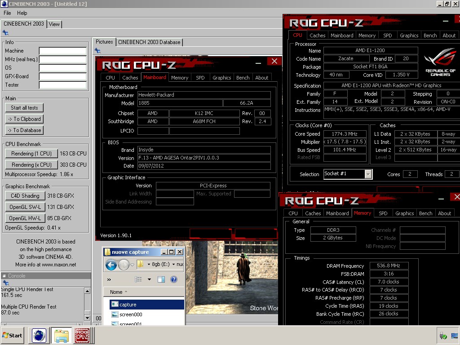460x345 pixels.
Task: Click the pin icon in Console panel
Action: (6, 283)
